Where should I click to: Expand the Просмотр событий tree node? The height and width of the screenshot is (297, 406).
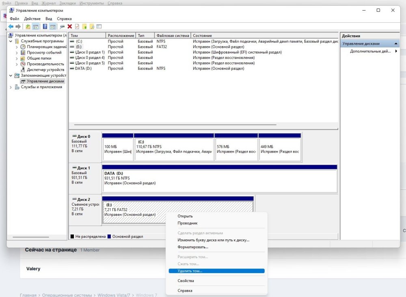[x=17, y=53]
